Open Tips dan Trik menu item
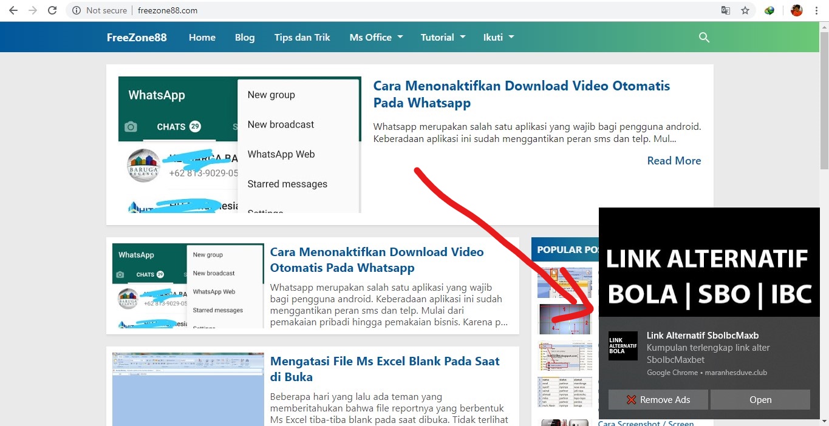Screen dimensions: 829x426 tap(302, 37)
